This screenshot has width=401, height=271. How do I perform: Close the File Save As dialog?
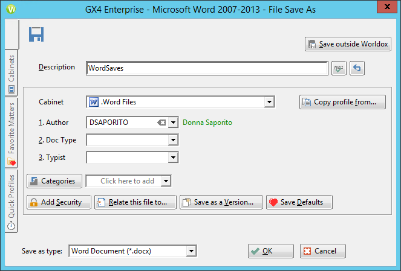tap(388, 7)
